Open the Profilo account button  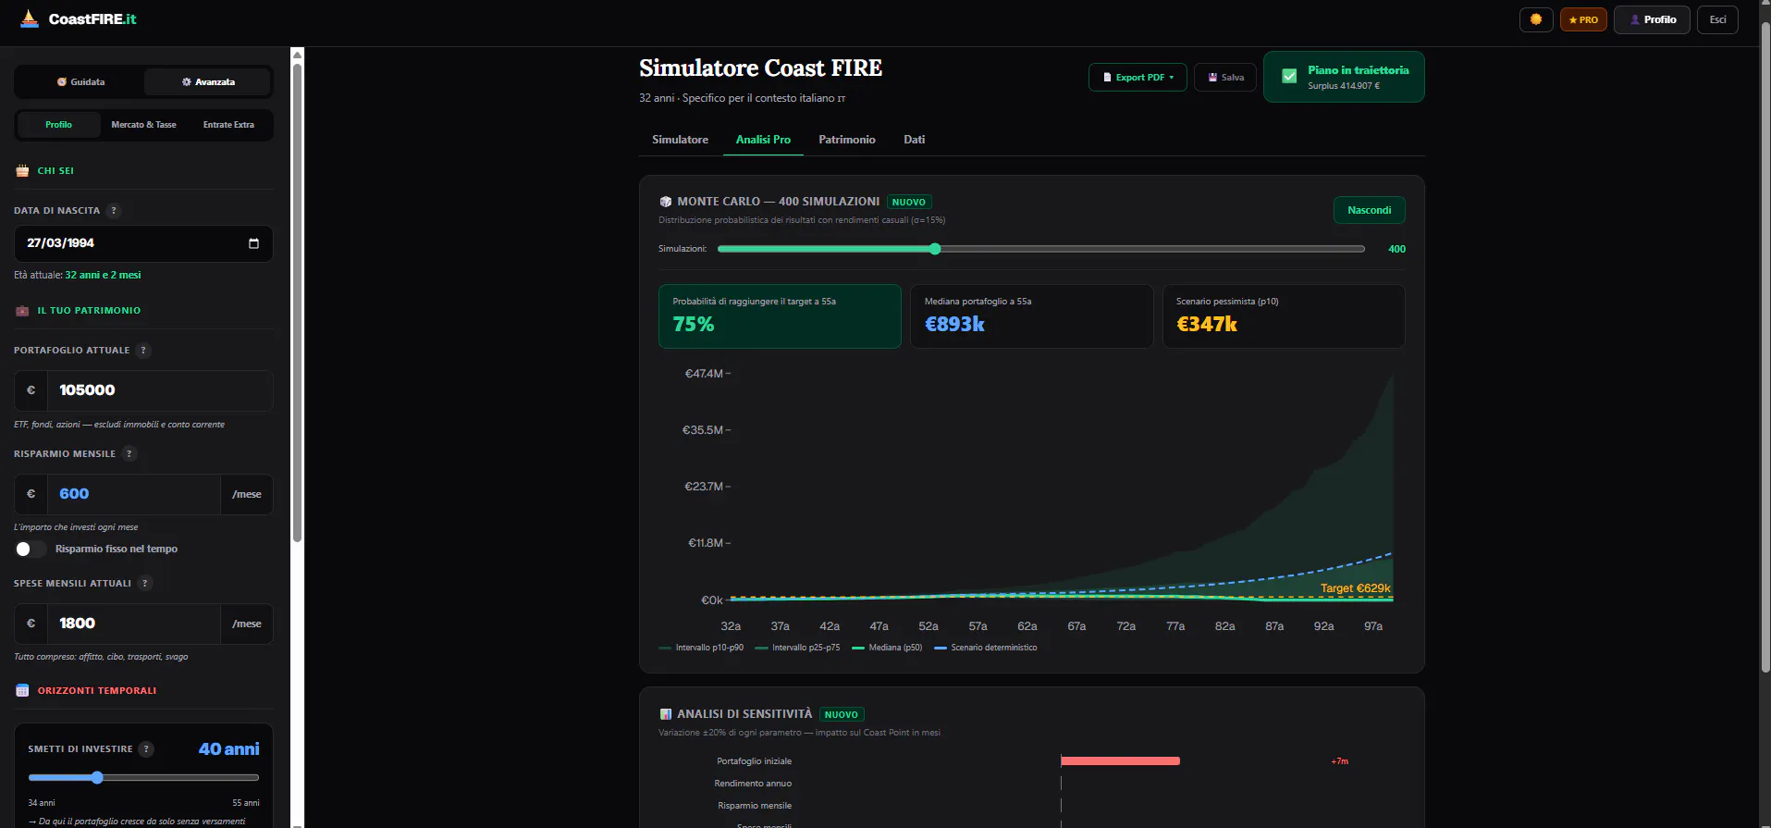click(x=1652, y=19)
